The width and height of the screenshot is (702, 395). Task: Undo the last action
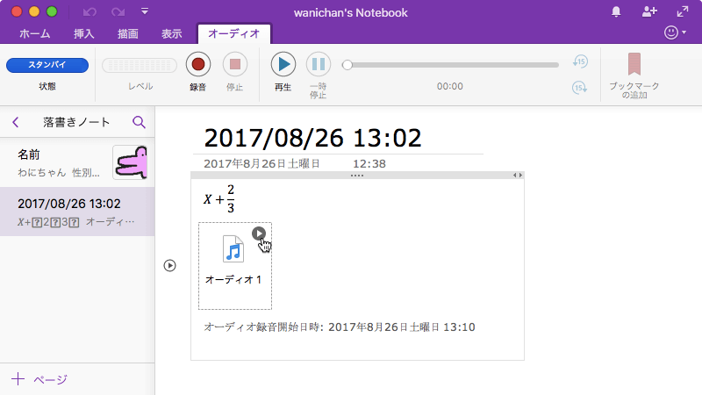point(90,12)
